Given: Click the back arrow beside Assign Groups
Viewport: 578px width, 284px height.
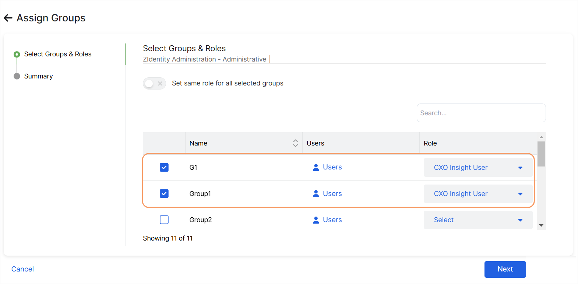Looking at the screenshot, I should (x=8, y=18).
